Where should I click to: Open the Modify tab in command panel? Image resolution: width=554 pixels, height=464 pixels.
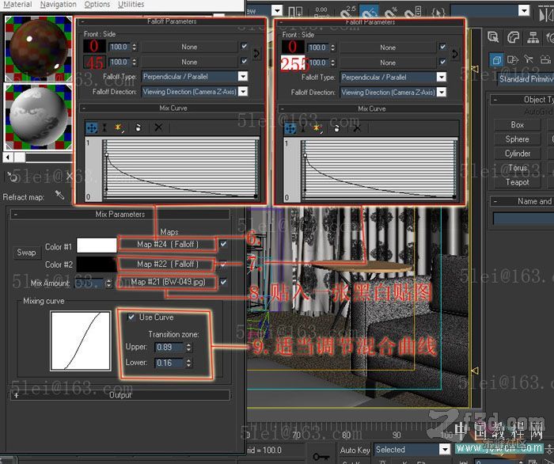click(513, 37)
